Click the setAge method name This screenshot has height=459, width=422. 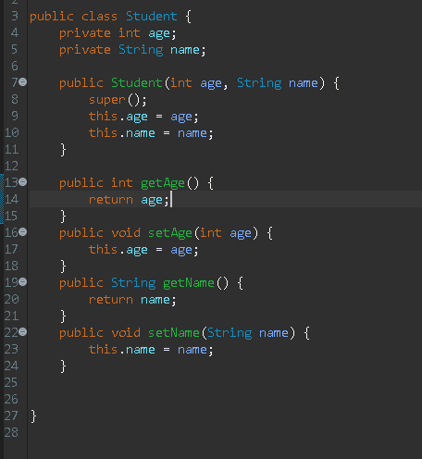tap(170, 233)
